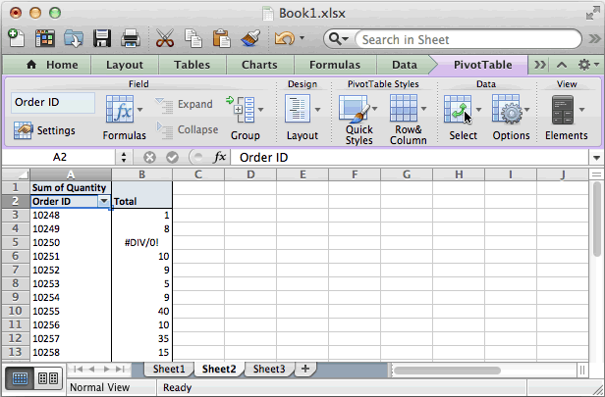Confirm entry with the checkmark button
This screenshot has height=397, width=605.
click(x=172, y=157)
